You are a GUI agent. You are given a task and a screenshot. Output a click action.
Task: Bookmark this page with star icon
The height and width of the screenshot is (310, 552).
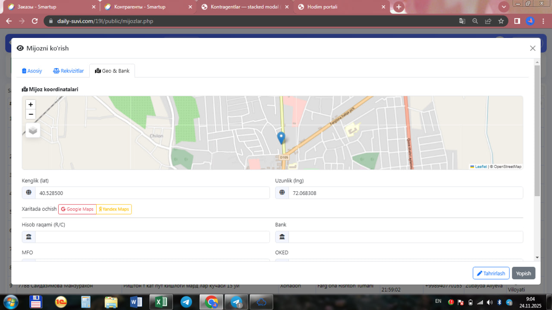tap(501, 21)
